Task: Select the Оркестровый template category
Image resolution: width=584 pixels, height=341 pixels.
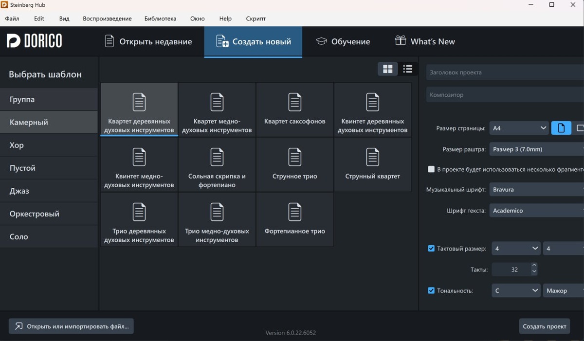Action: (49, 214)
